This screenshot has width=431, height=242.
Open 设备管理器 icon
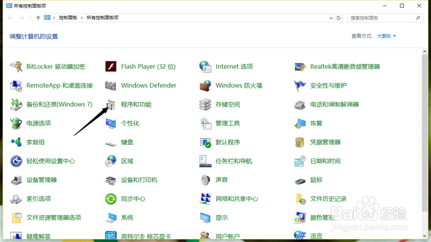(x=16, y=180)
